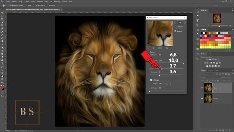Add a Vibrance adjustment layer
This screenshot has width=234, height=132.
[x=219, y=59]
